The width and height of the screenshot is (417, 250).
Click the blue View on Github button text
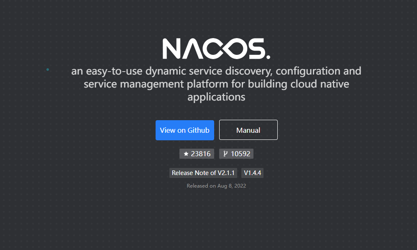point(184,130)
